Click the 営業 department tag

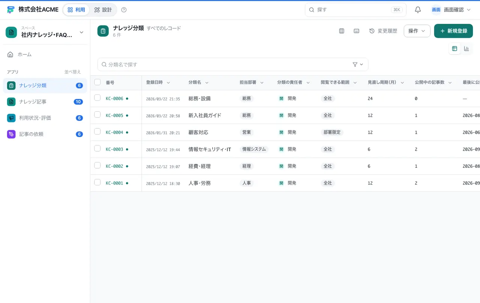[247, 132]
